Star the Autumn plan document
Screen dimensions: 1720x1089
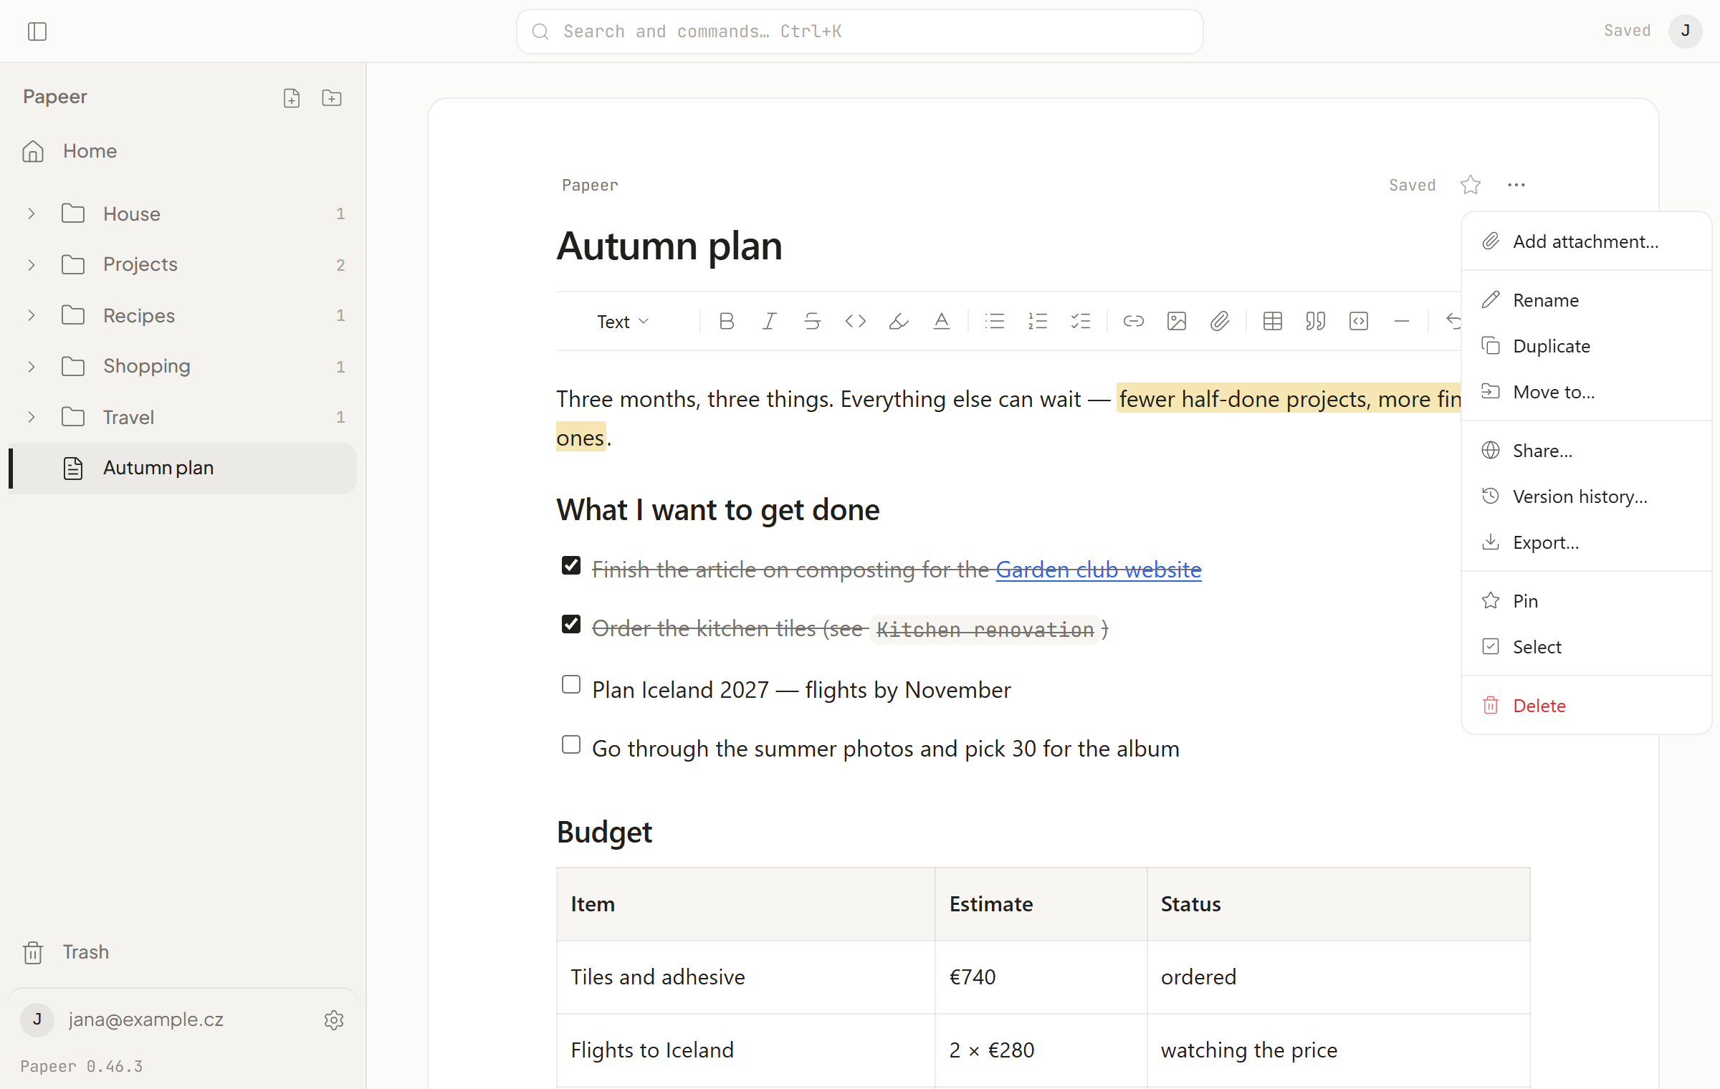[1471, 185]
